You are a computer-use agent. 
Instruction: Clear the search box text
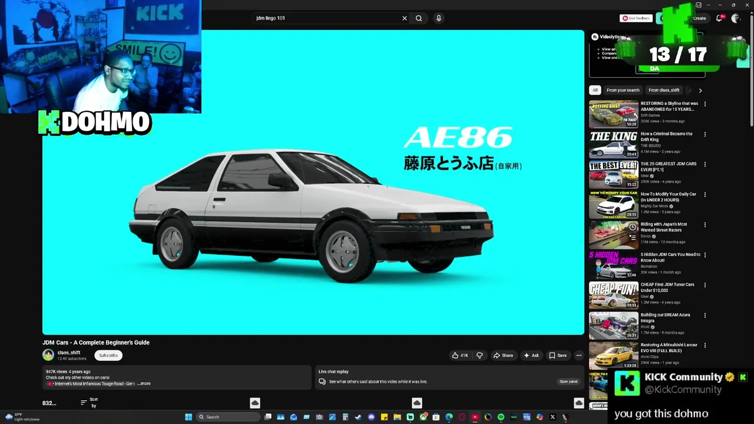tap(405, 18)
